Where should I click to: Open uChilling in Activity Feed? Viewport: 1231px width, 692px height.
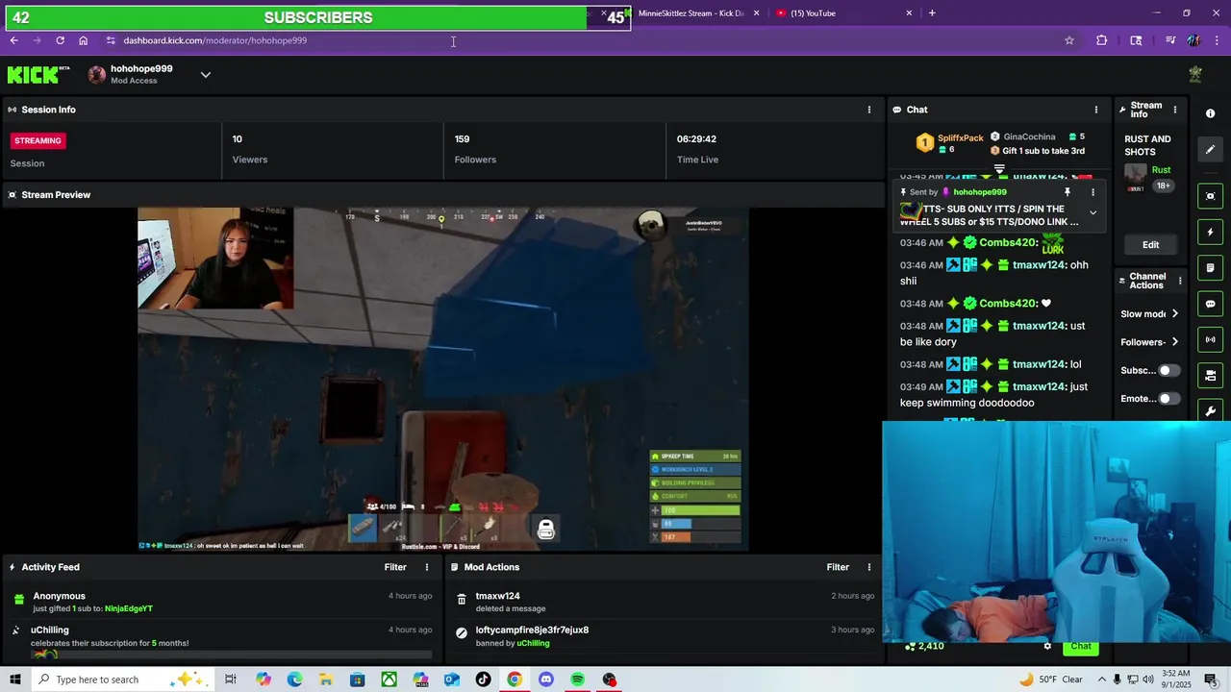[50, 630]
